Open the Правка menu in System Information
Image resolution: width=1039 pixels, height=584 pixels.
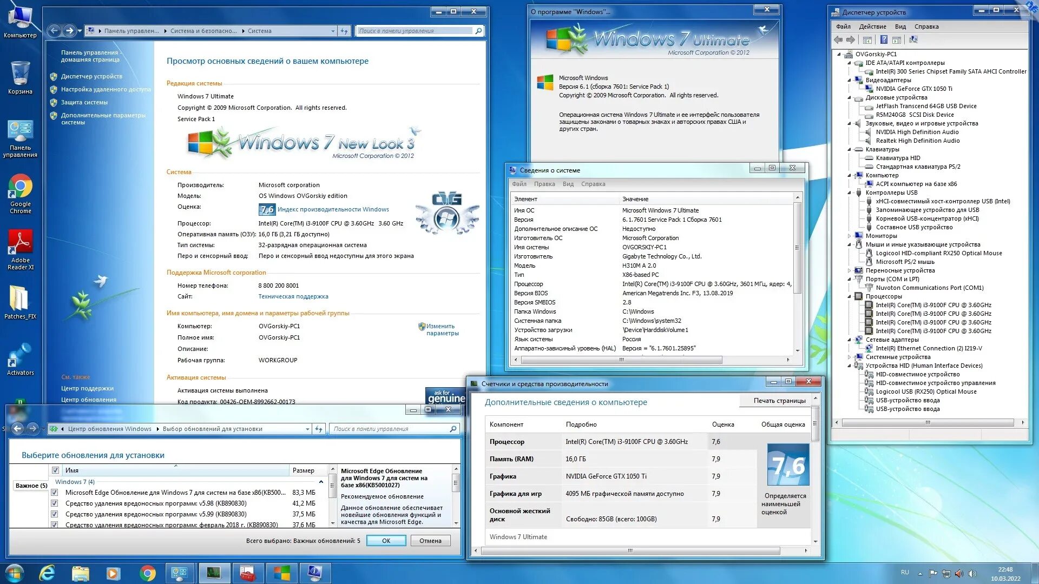coord(544,184)
